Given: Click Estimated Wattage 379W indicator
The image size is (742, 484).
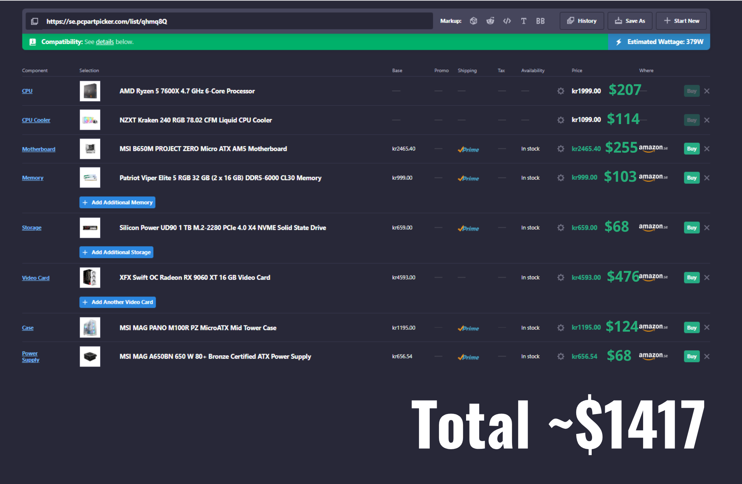Looking at the screenshot, I should pos(659,42).
